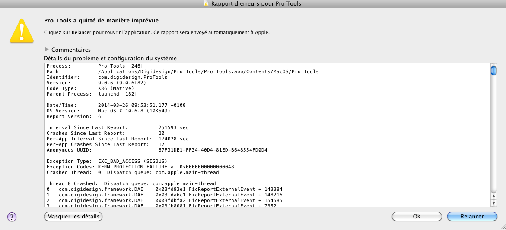This screenshot has width=506, height=230.
Task: Click the Version 9.0.6 (9.0.6f82) line
Action: [96, 83]
